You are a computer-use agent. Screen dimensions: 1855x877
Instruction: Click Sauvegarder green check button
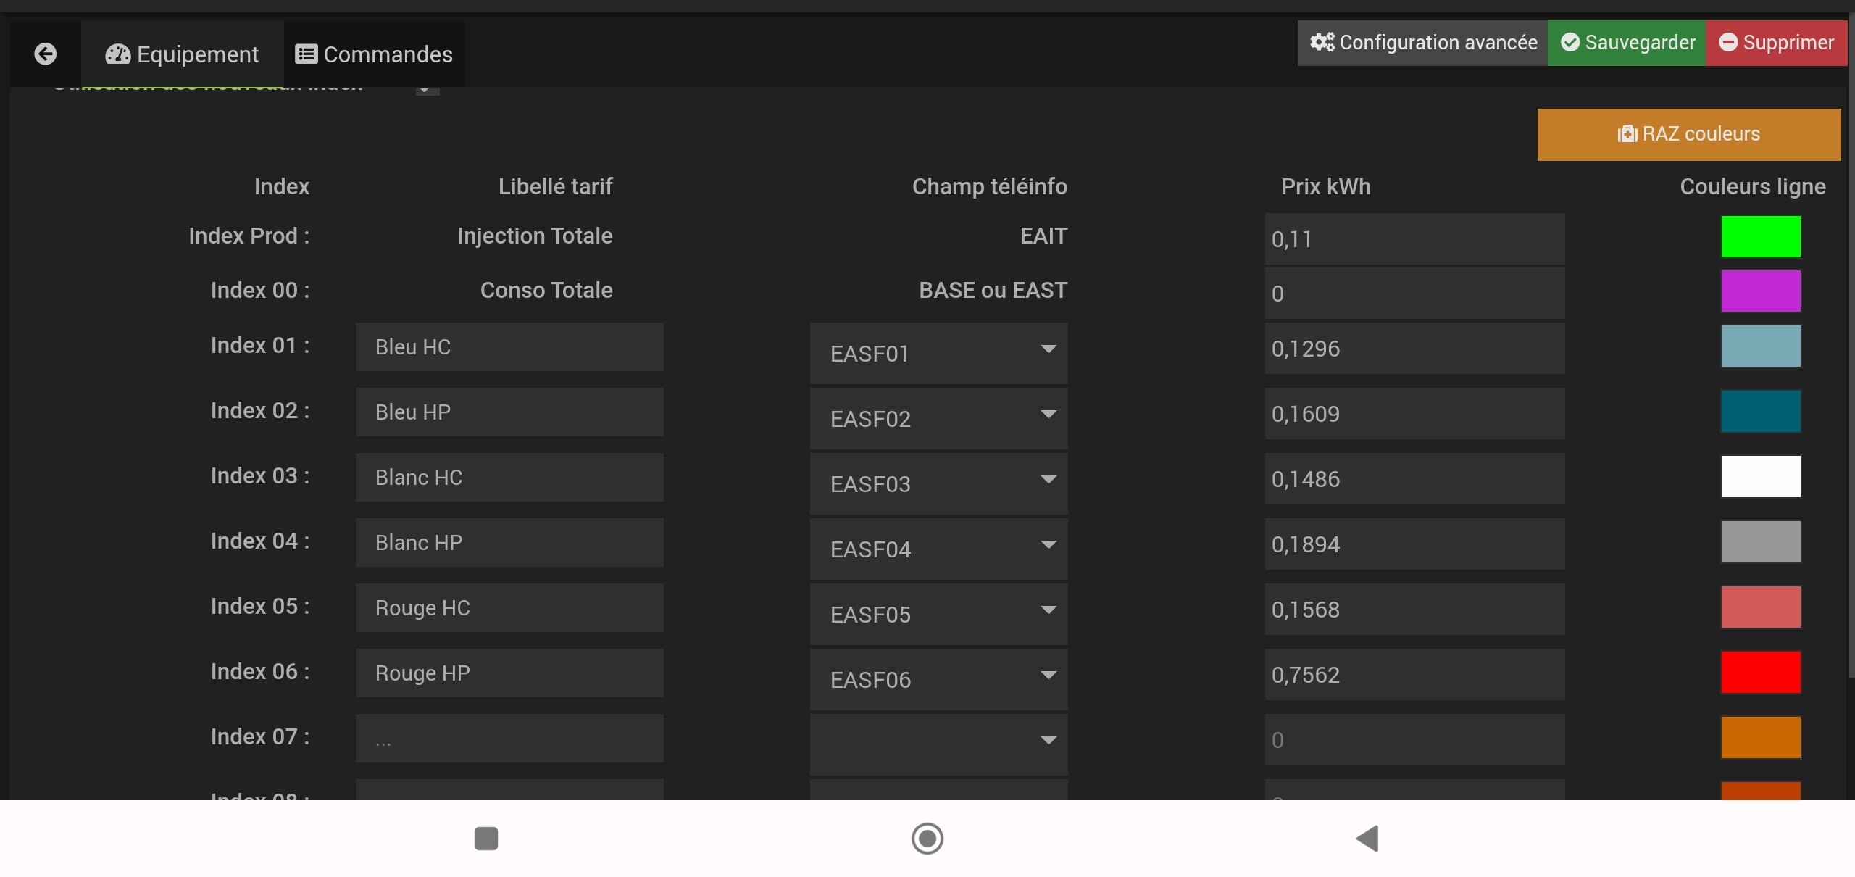[1627, 43]
